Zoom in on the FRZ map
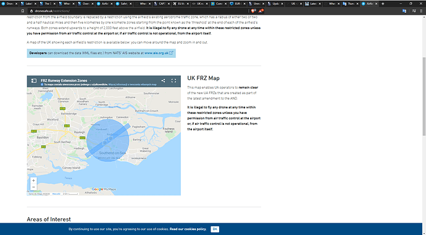This screenshot has width=426, height=235. (33, 181)
